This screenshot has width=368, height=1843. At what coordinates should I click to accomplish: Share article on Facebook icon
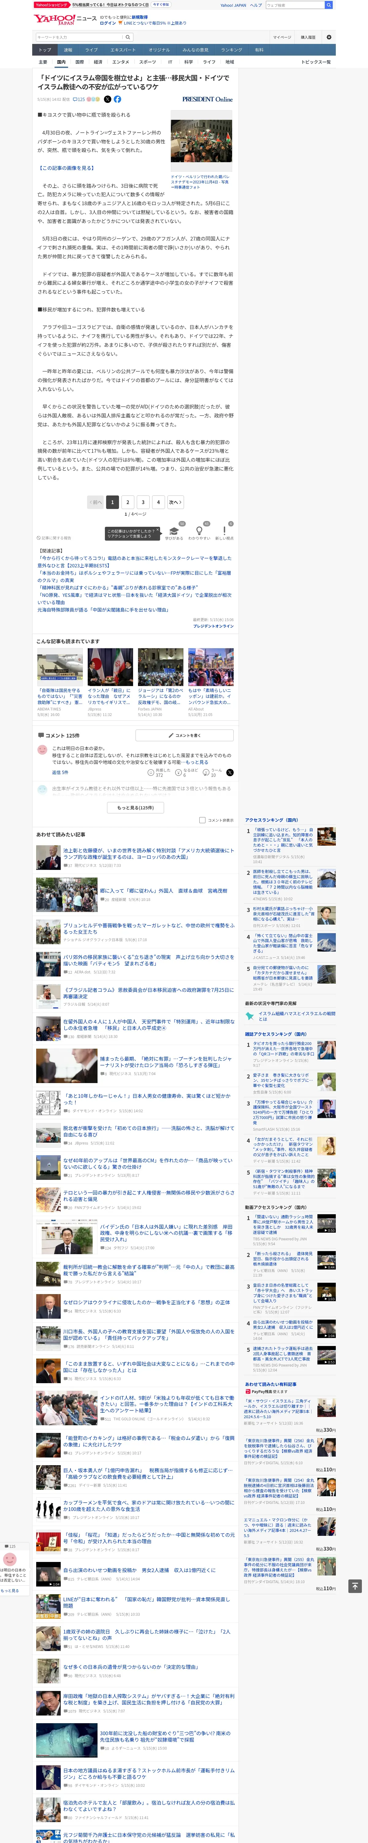(117, 100)
